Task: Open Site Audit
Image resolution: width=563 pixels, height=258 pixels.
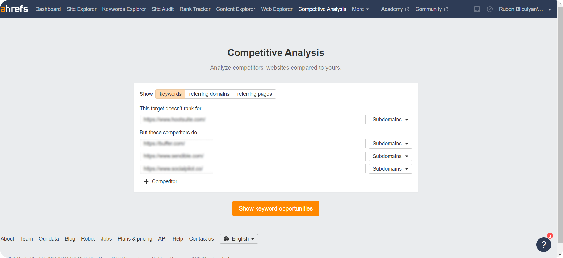Action: point(163,9)
